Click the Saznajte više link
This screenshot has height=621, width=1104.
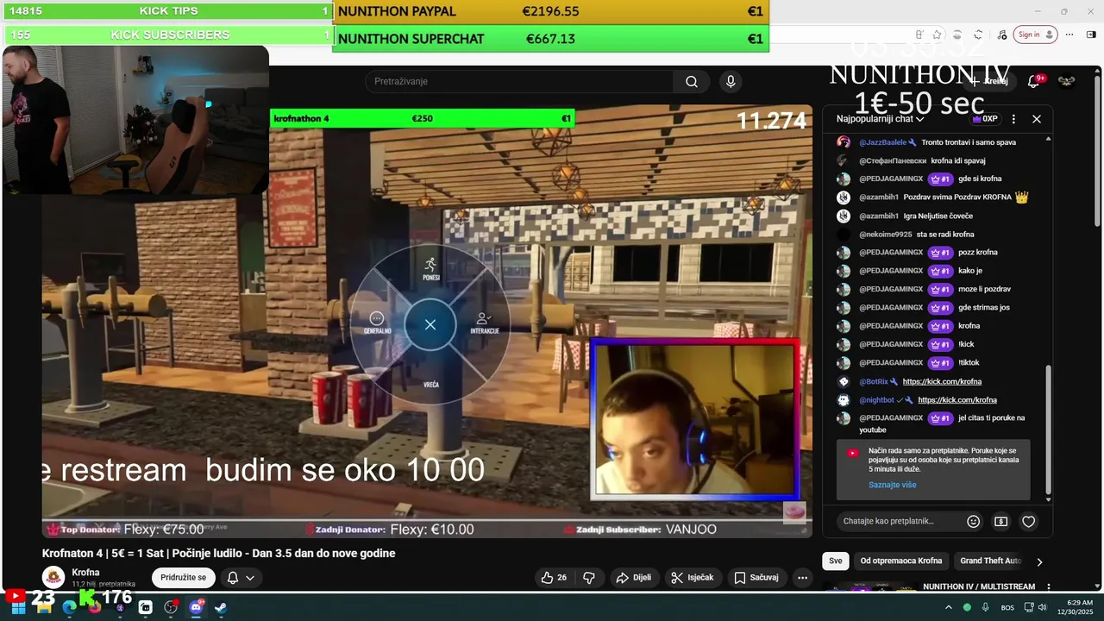tap(893, 485)
